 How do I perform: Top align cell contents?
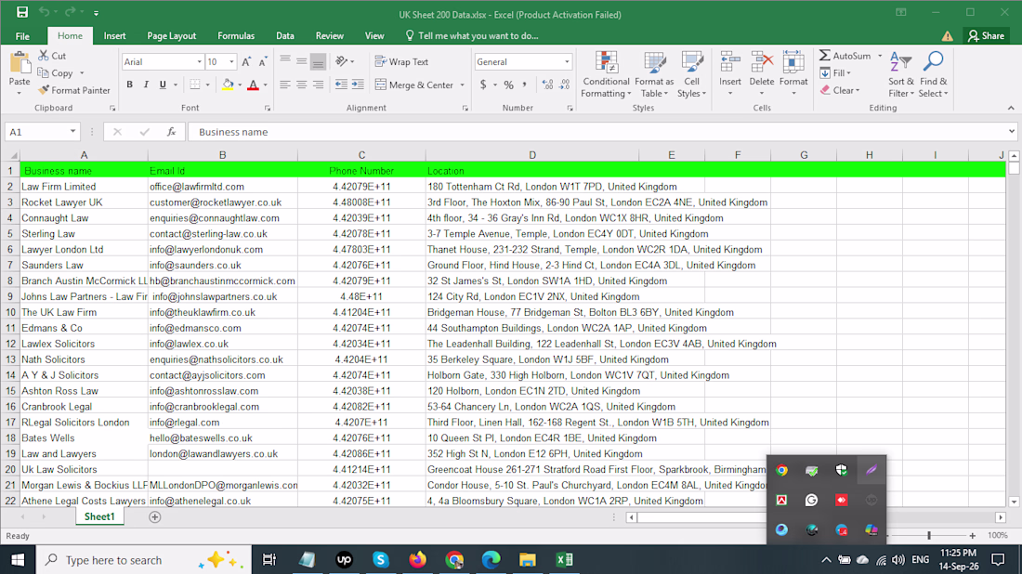click(285, 62)
